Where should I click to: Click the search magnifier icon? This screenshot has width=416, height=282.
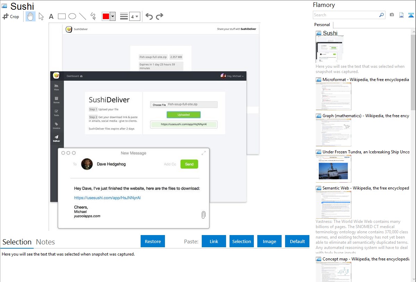click(x=381, y=15)
